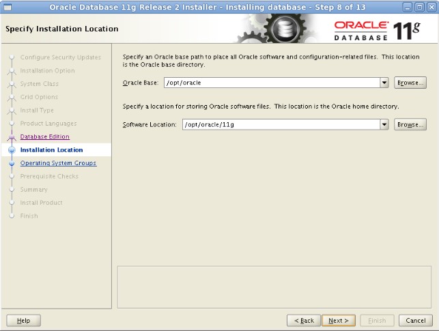Click the System Class step label

point(39,84)
